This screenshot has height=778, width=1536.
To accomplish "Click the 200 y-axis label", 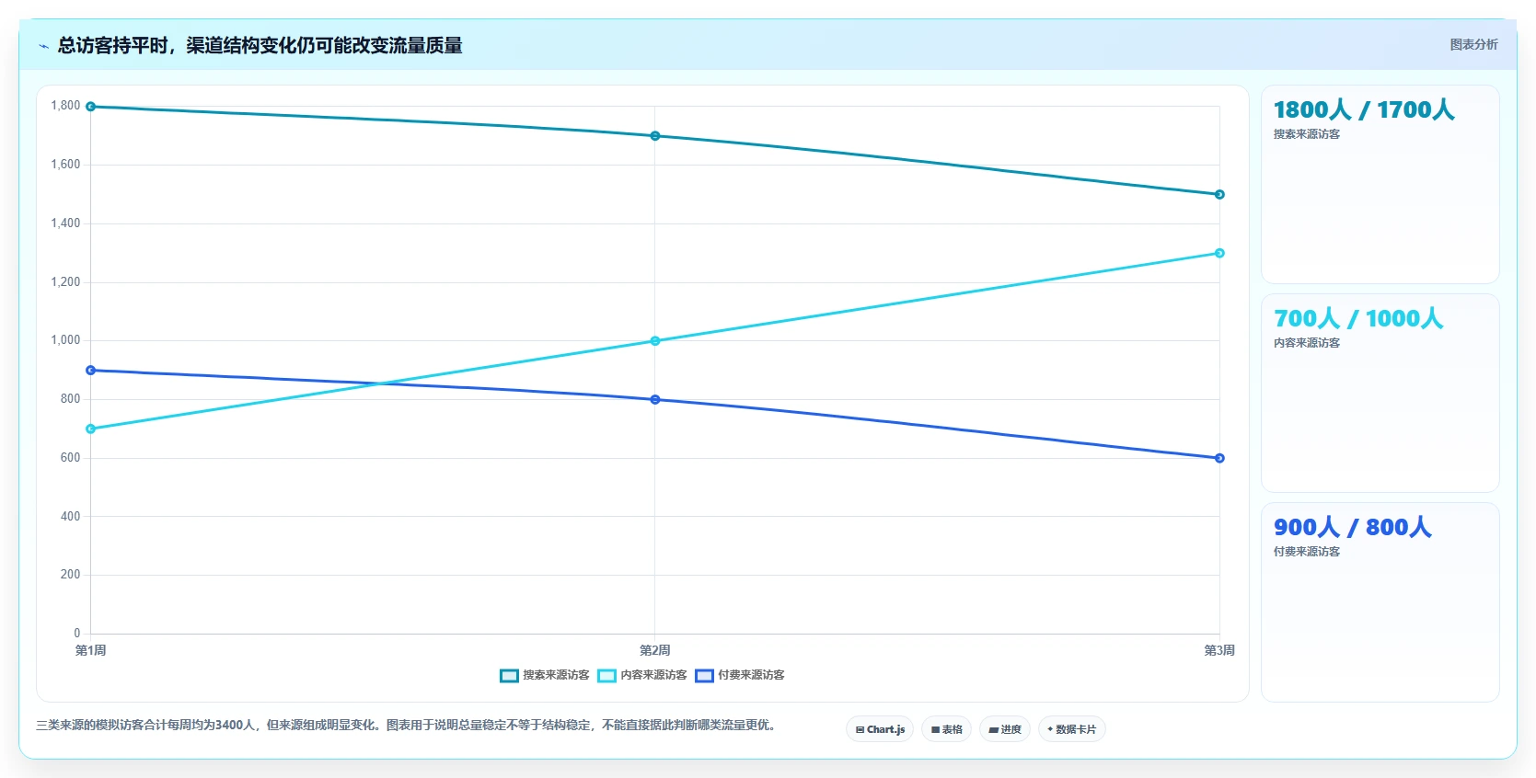I will coord(70,575).
